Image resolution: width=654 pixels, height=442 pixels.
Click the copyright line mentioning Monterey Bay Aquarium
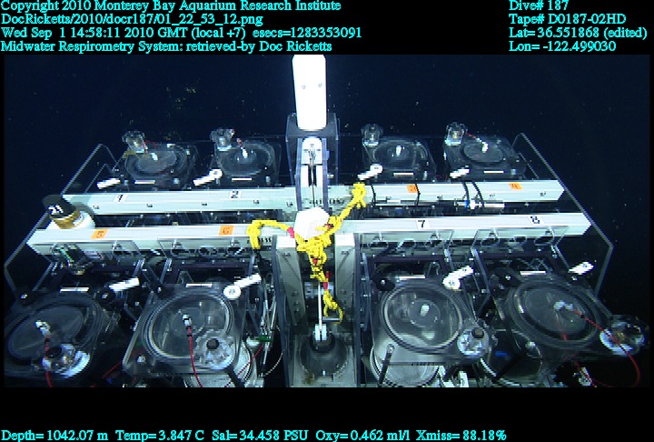(x=171, y=5)
